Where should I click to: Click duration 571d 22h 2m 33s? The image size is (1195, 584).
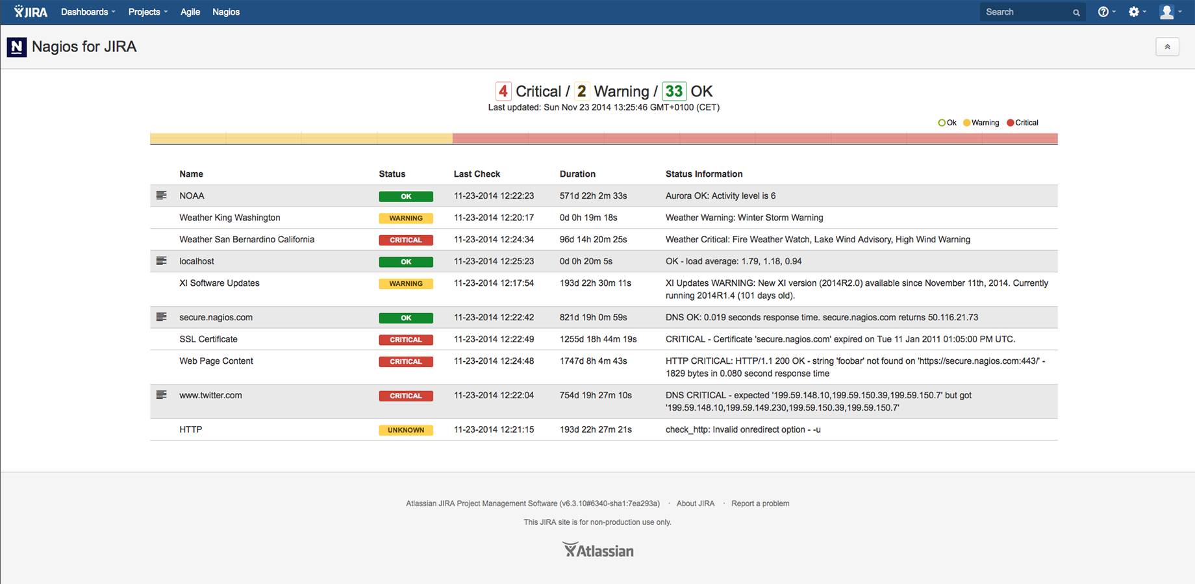point(594,196)
